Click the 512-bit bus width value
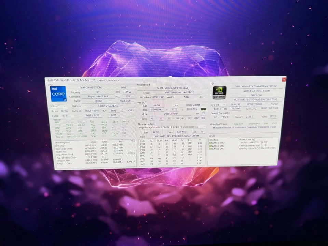 pyautogui.click(x=274, y=104)
